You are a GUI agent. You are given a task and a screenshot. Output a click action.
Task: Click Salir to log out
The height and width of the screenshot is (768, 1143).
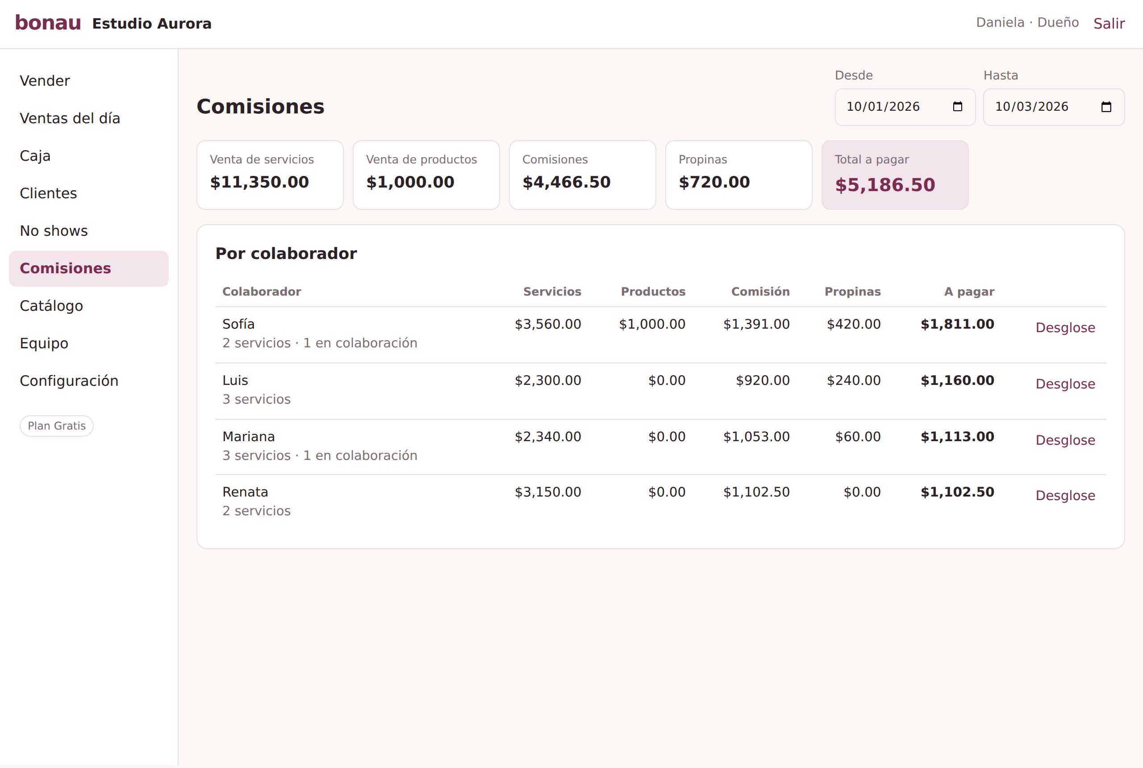tap(1109, 24)
